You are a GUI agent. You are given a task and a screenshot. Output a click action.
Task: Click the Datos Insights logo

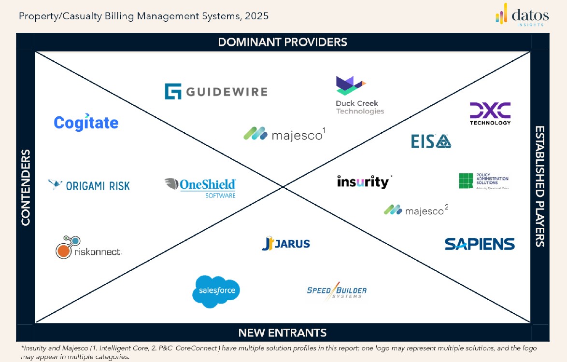click(x=522, y=14)
